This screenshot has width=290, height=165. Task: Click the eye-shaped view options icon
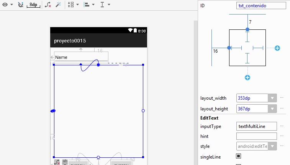(x=5, y=5)
